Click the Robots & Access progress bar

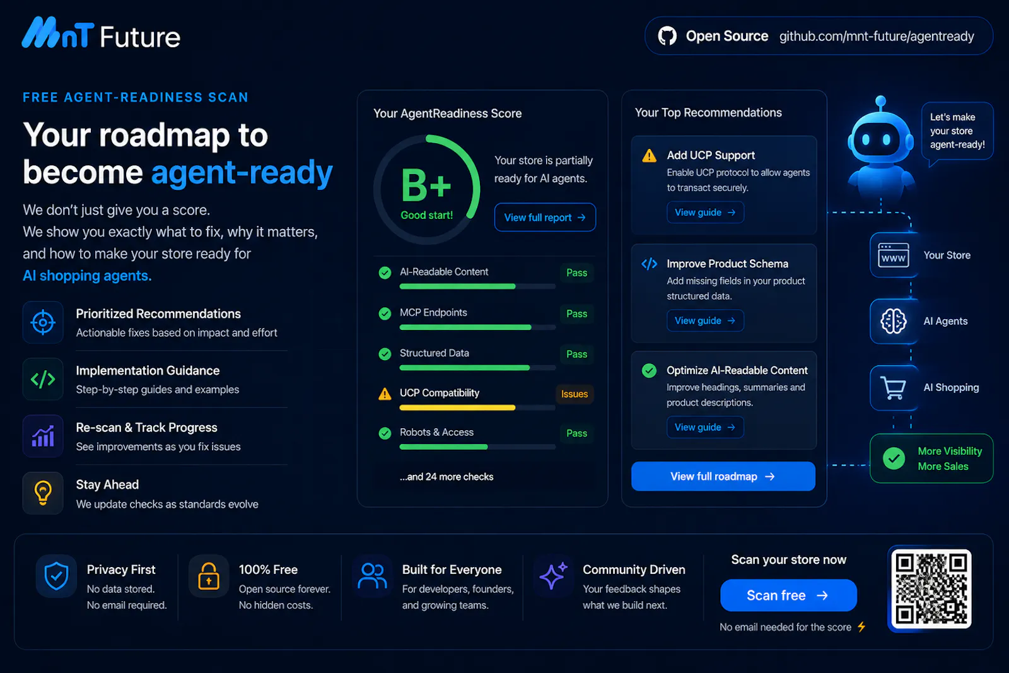(477, 447)
